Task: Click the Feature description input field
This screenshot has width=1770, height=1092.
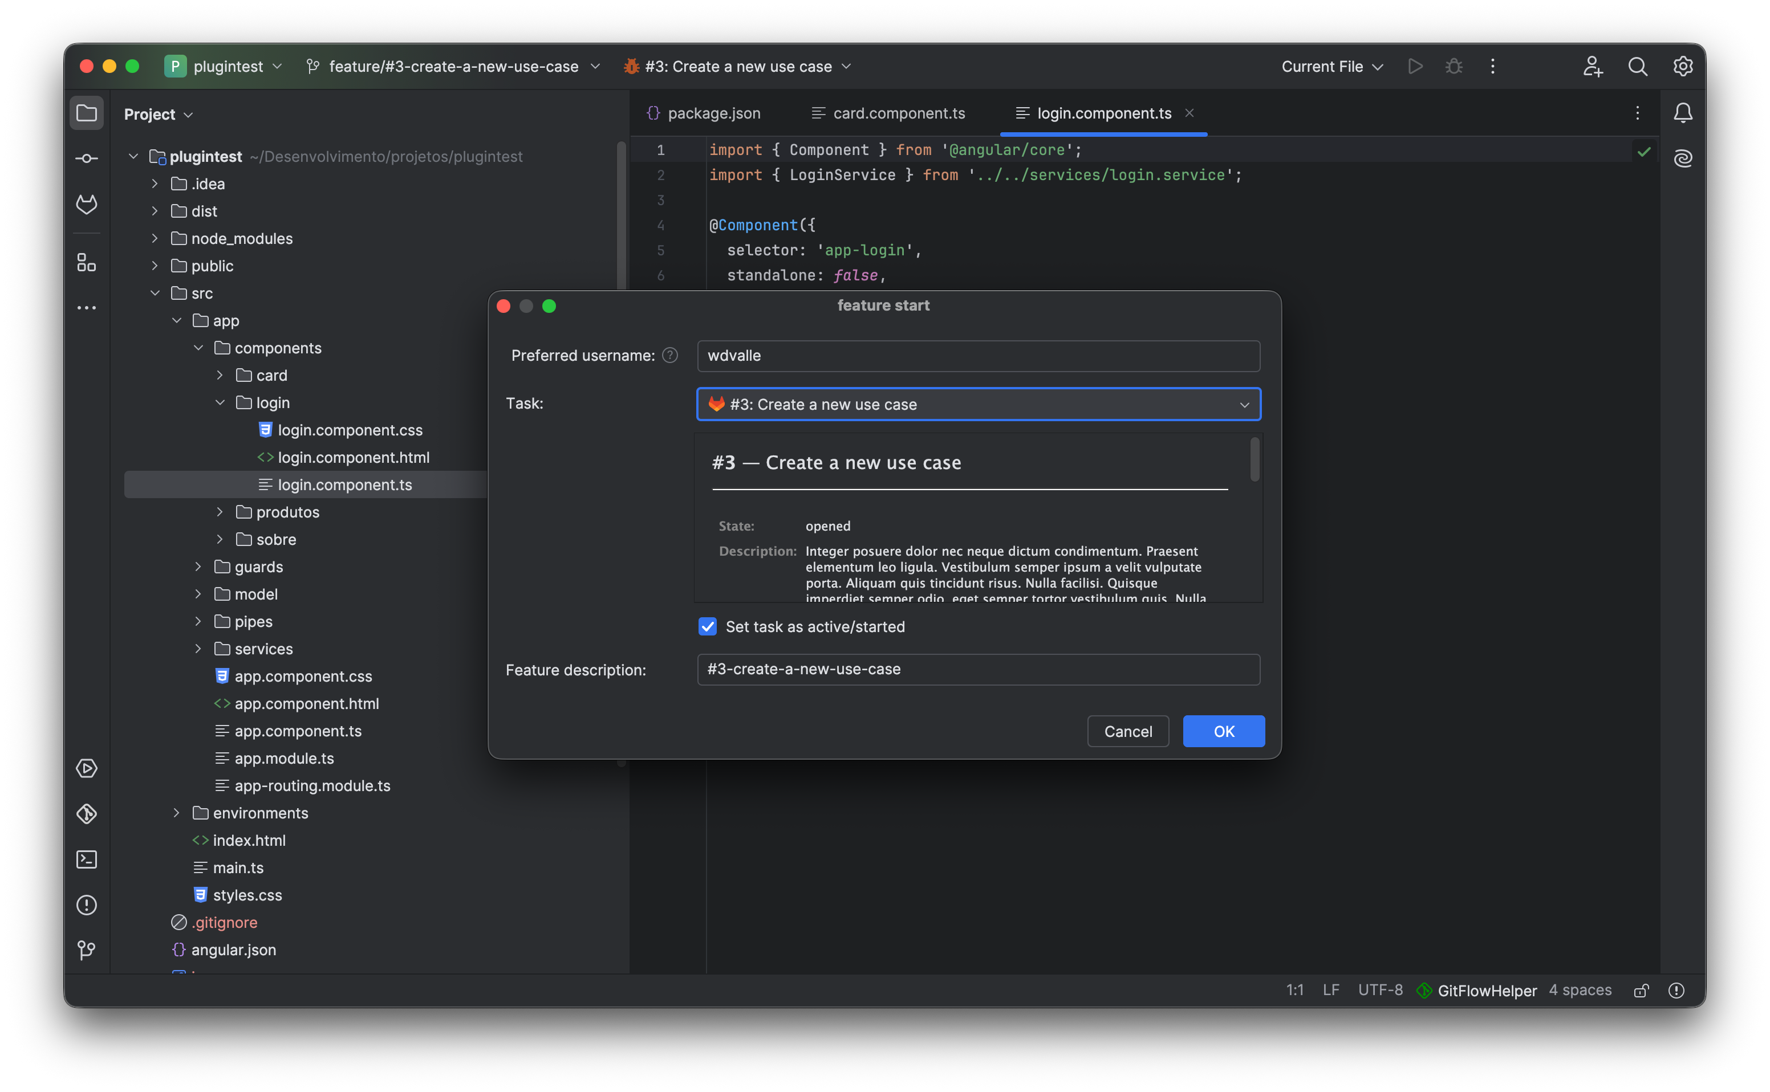Action: [x=978, y=669]
